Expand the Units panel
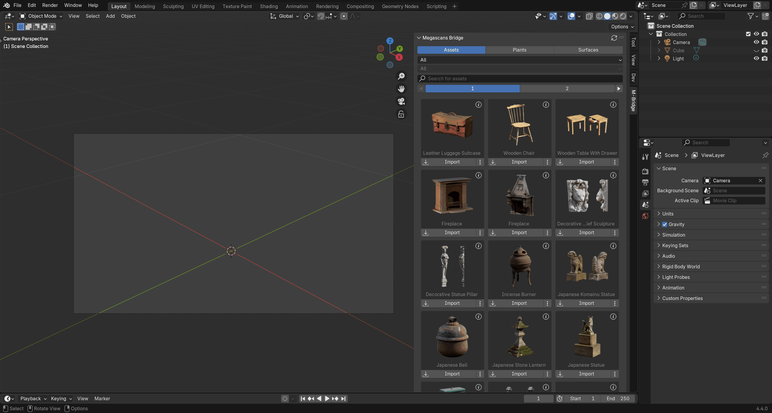Image resolution: width=772 pixels, height=413 pixels. point(668,214)
